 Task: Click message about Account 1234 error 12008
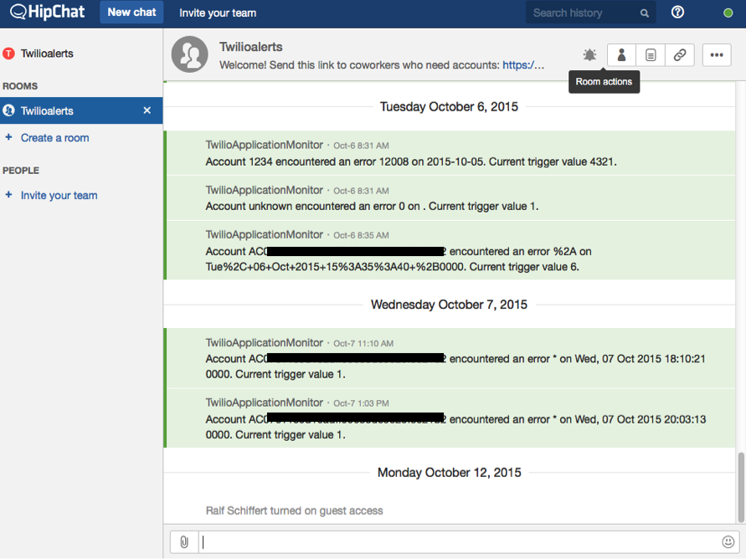tap(450, 153)
